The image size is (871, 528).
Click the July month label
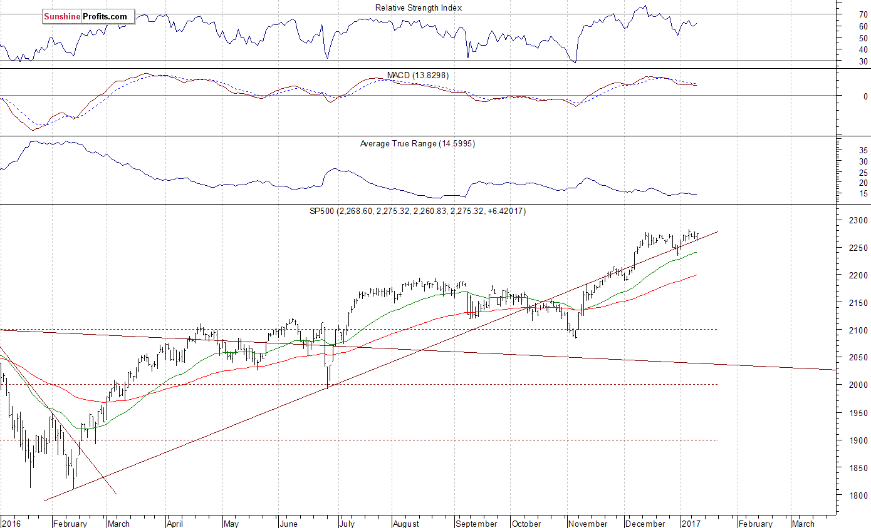click(348, 524)
